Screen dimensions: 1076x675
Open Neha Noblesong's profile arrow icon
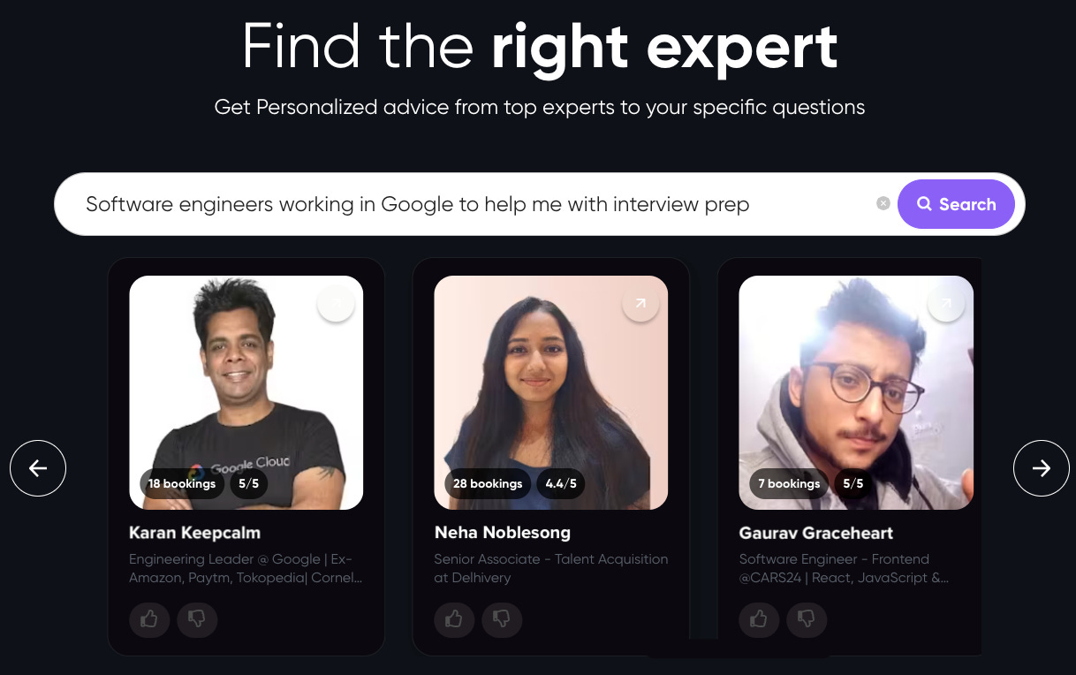tap(640, 303)
